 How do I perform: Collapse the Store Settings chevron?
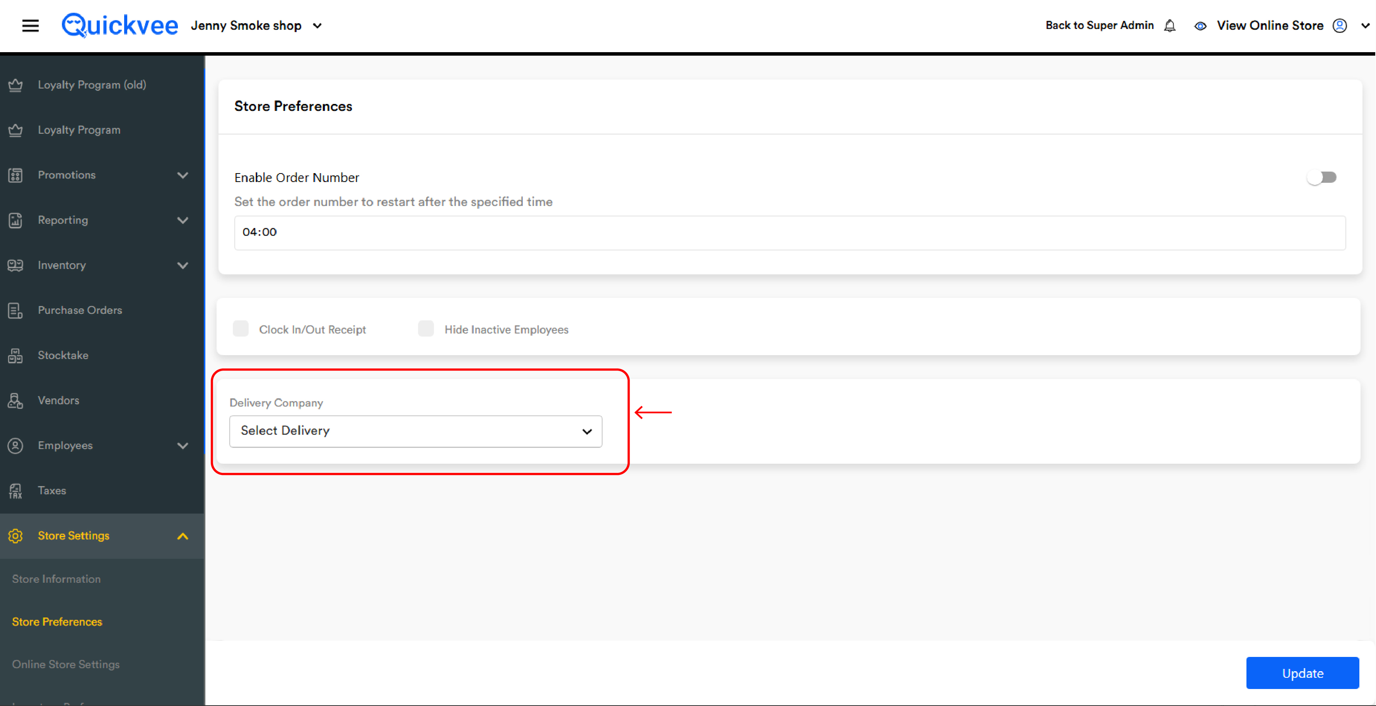coord(183,536)
